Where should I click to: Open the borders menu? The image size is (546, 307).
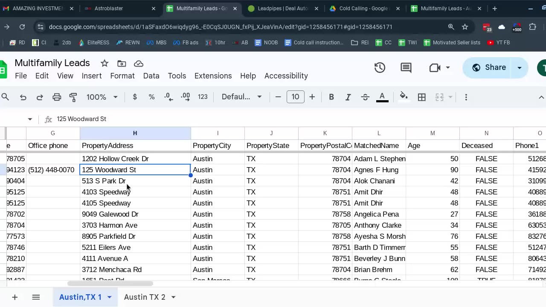422,97
